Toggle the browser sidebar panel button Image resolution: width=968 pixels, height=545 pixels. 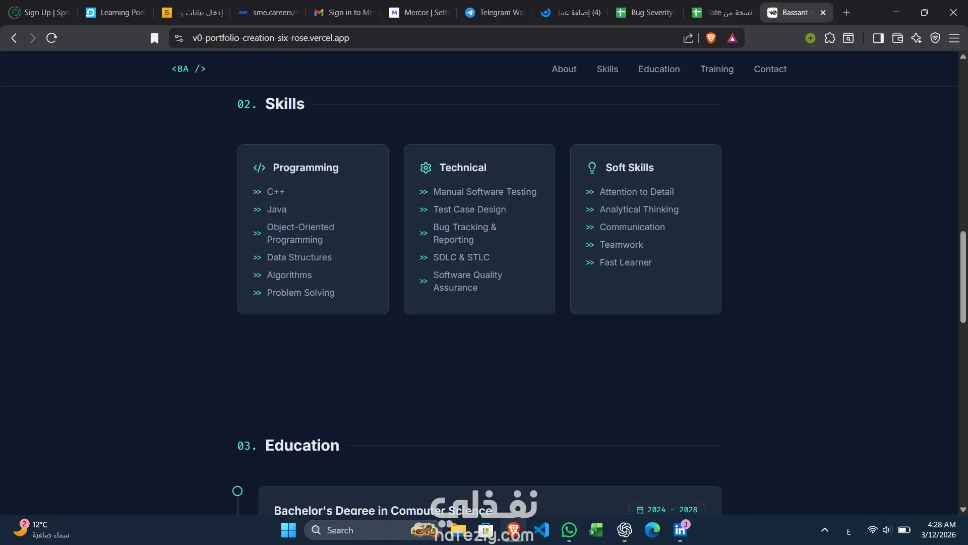[x=878, y=38]
